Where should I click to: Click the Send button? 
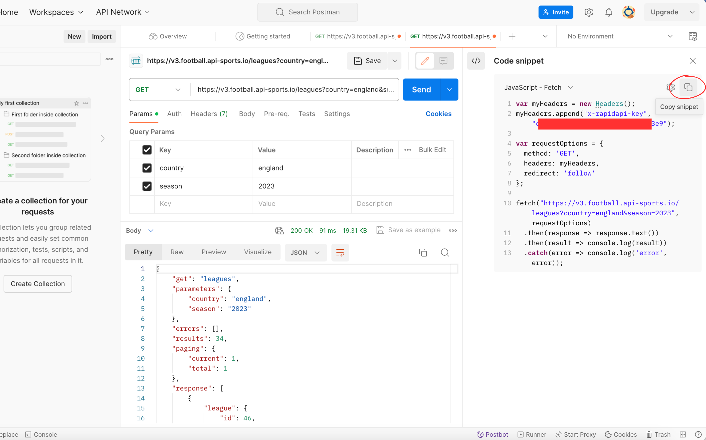click(x=421, y=90)
